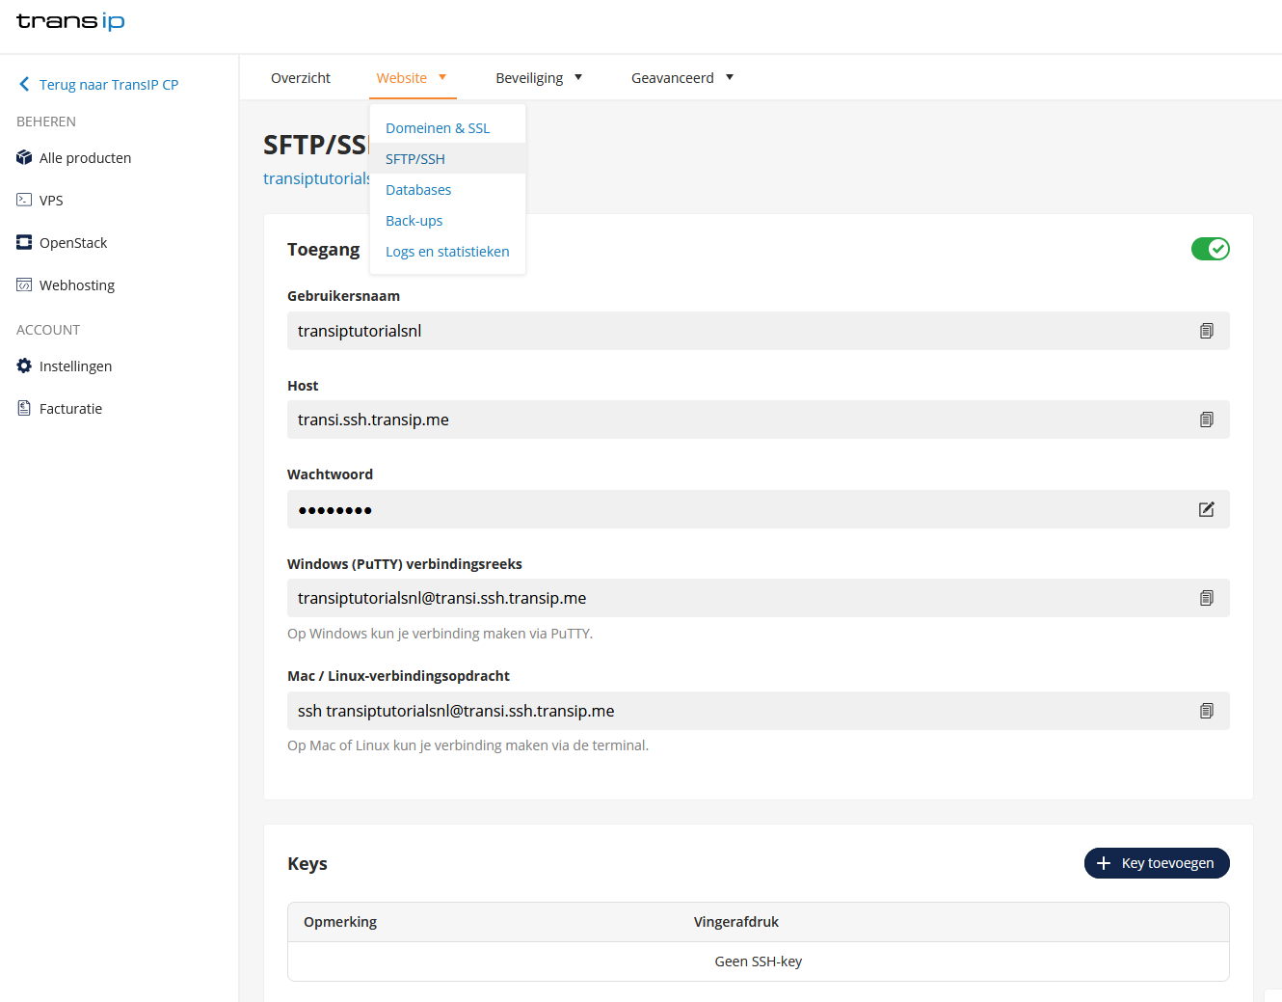Click Key toevoegen button
Image resolution: width=1282 pixels, height=1002 pixels.
1157,863
